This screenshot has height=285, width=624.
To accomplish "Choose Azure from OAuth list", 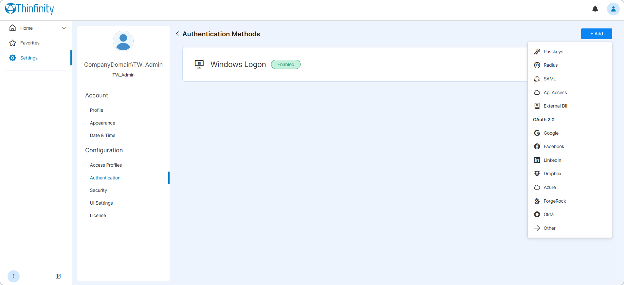I will click(x=570, y=187).
